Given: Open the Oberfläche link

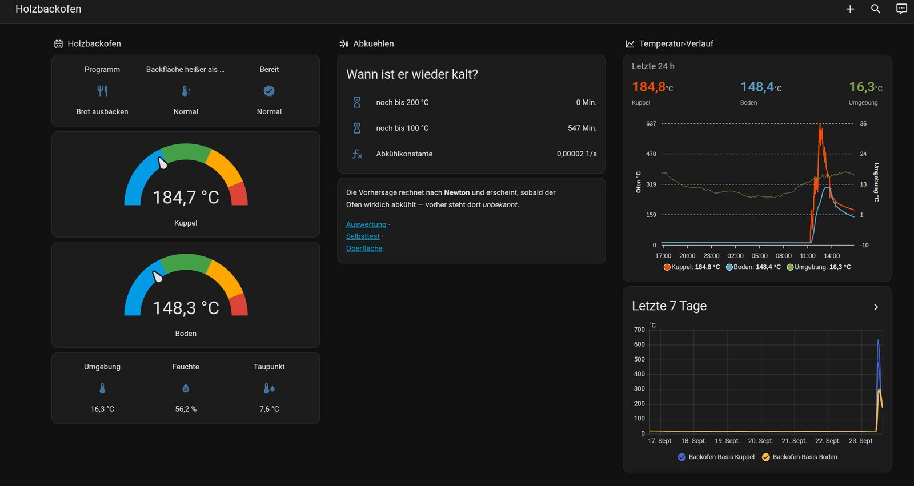Looking at the screenshot, I should coord(364,248).
